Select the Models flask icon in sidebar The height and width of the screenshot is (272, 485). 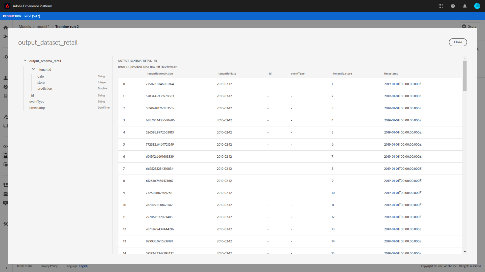6,155
